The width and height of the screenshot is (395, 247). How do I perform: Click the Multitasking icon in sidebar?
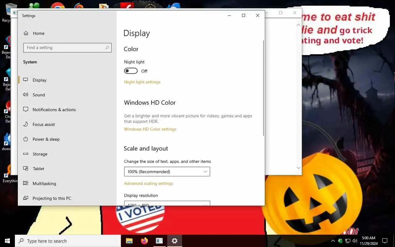click(26, 183)
